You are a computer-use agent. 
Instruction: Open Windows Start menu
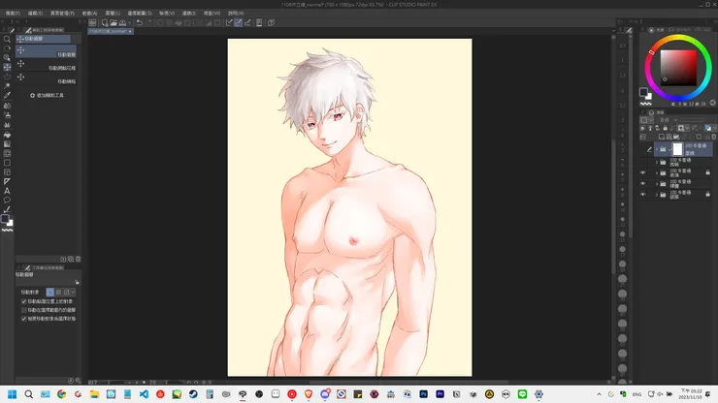click(x=12, y=394)
